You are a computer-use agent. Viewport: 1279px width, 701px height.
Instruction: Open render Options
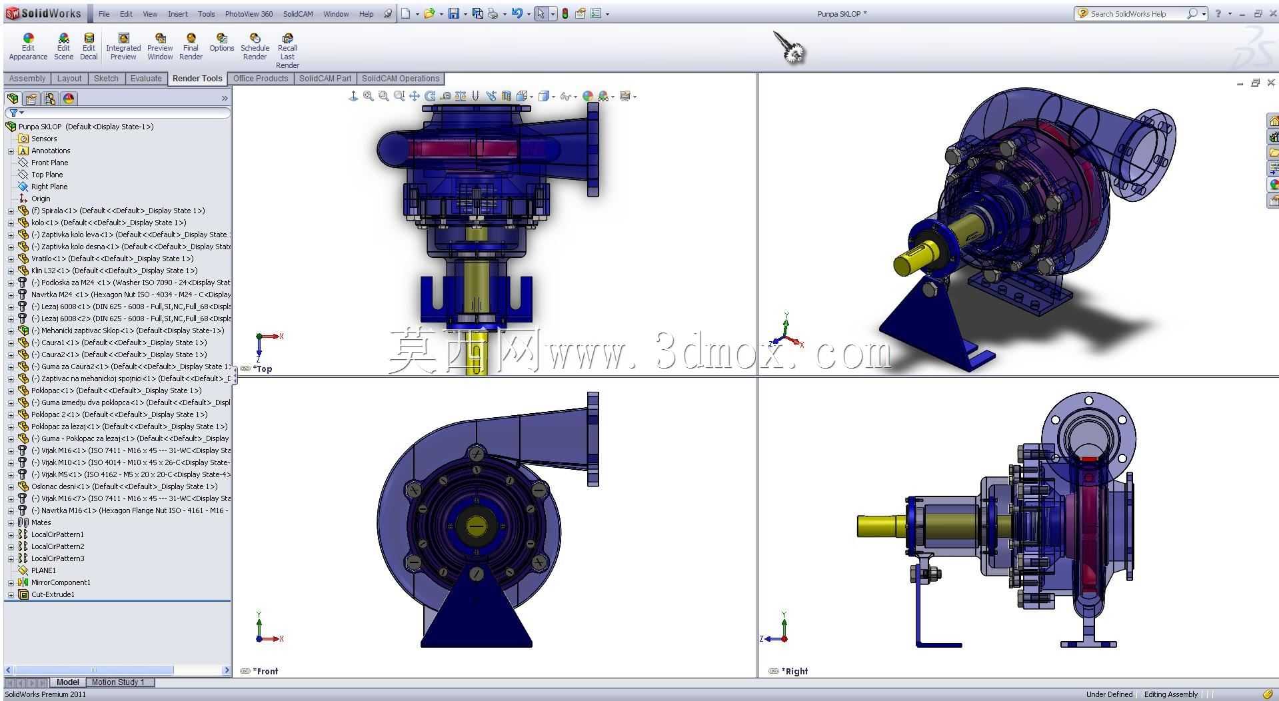click(x=221, y=43)
